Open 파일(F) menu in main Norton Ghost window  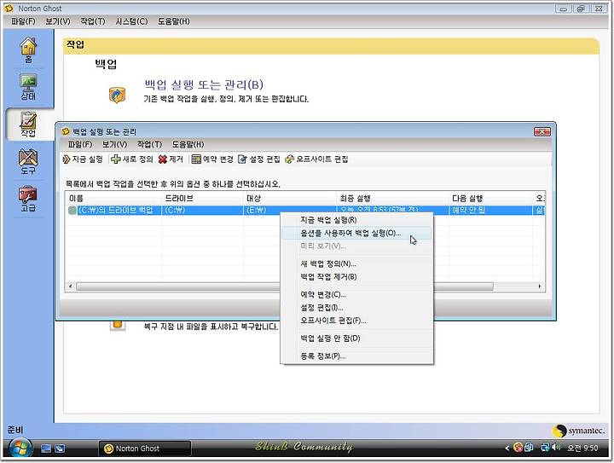click(x=23, y=21)
